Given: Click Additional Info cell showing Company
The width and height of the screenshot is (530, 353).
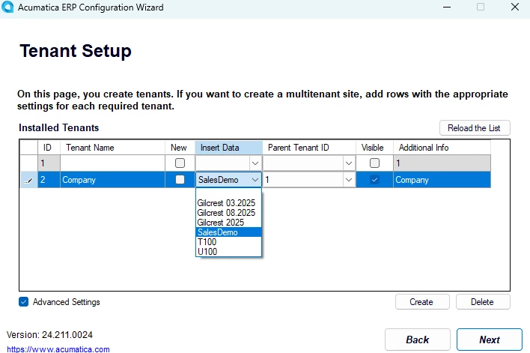Looking at the screenshot, I should tap(442, 180).
